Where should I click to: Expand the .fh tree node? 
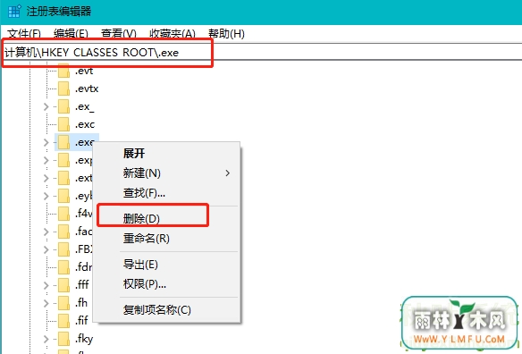tap(46, 303)
